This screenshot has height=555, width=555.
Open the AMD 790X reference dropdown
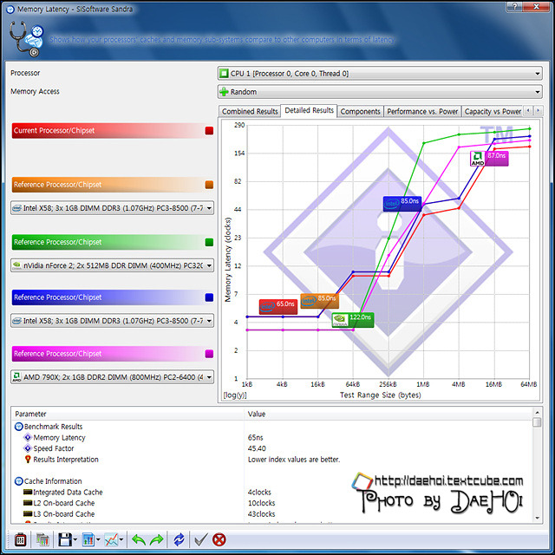click(x=112, y=377)
